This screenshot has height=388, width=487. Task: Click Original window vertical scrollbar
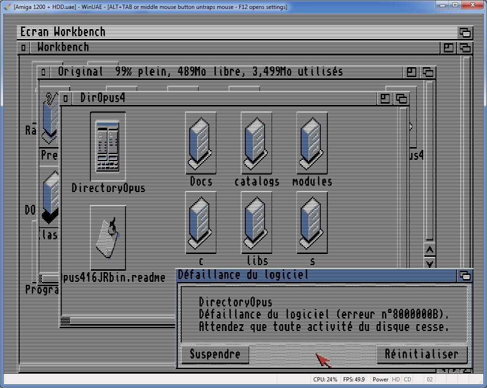(x=429, y=161)
